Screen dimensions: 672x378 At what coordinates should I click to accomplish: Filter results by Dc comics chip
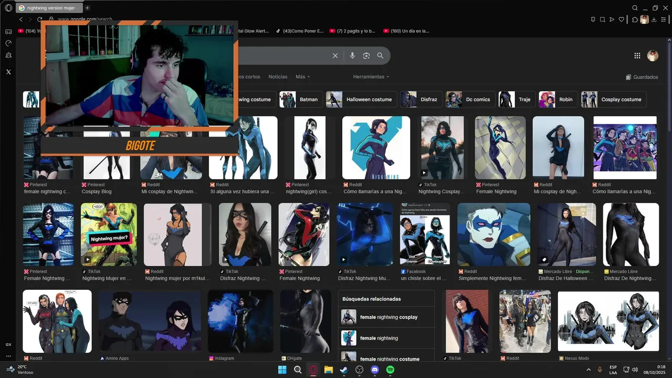[x=470, y=99]
